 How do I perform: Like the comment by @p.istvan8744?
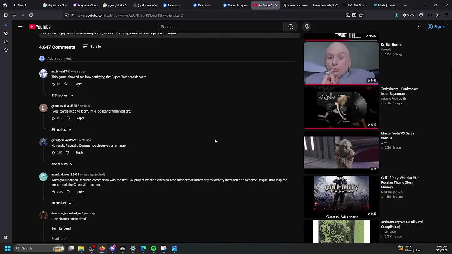pos(53,84)
